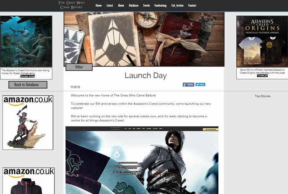Open the Assassin's Creed Origins apparel ad
The image size is (288, 194).
[x=262, y=41]
